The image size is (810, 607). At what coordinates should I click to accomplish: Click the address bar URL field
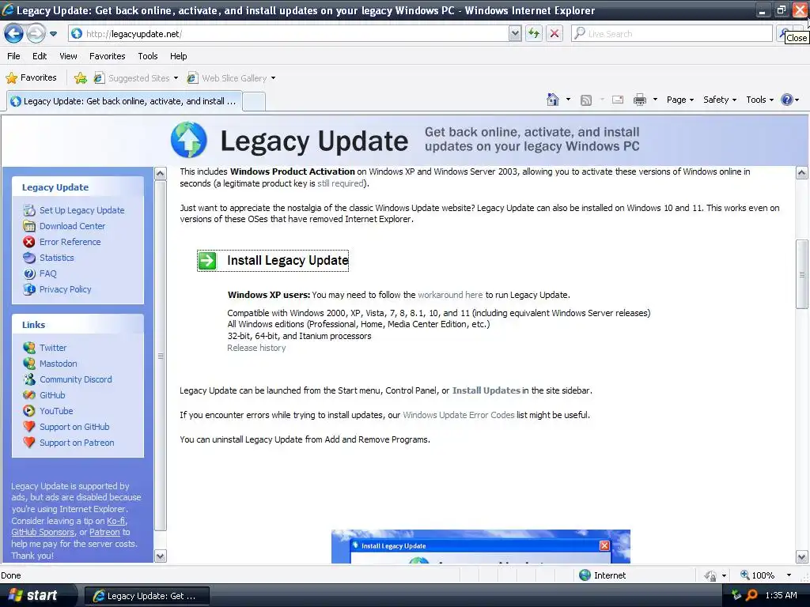coord(288,33)
